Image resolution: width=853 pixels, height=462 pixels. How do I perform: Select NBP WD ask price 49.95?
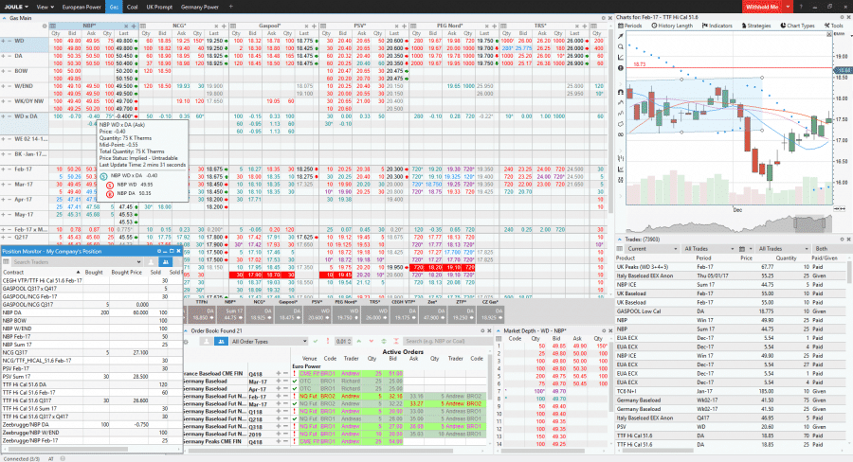click(93, 41)
